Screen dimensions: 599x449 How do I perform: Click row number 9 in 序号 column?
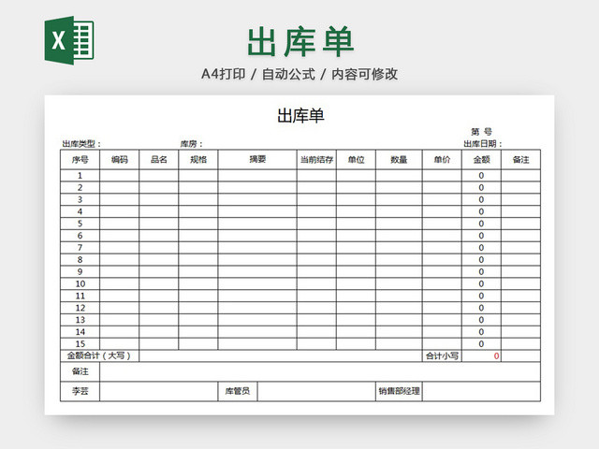point(80,272)
